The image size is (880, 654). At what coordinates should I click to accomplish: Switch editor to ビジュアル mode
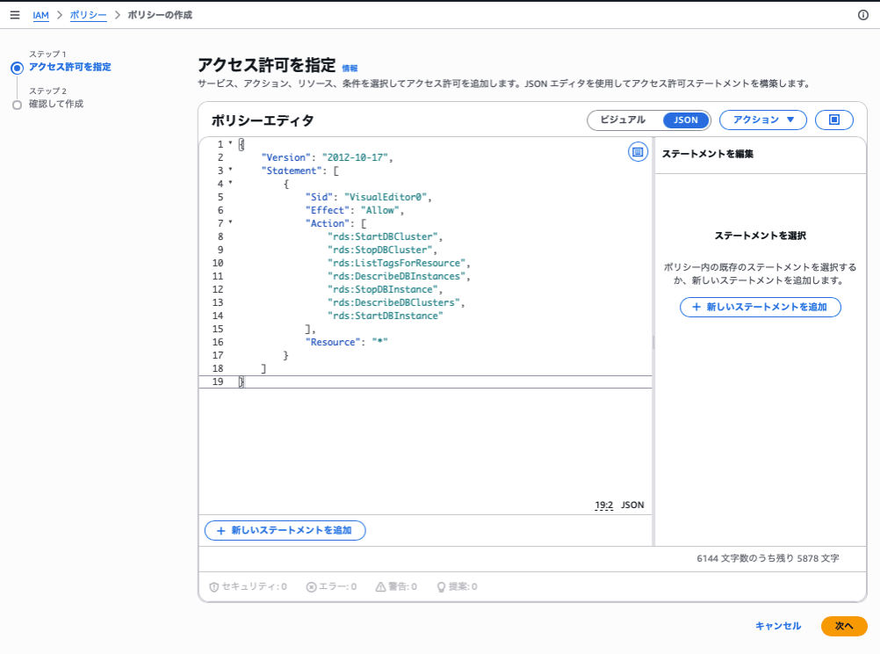[x=623, y=120]
